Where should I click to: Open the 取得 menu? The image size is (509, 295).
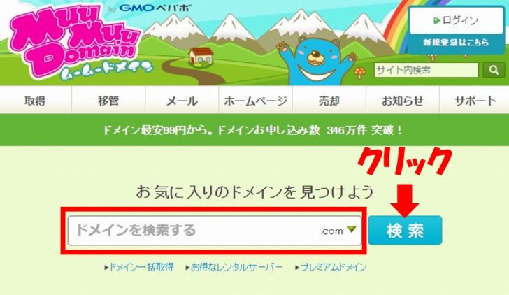[x=35, y=101]
